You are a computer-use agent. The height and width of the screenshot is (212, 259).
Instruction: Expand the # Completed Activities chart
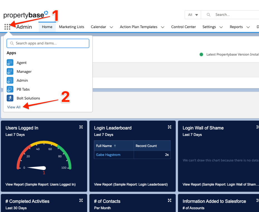coord(81,200)
